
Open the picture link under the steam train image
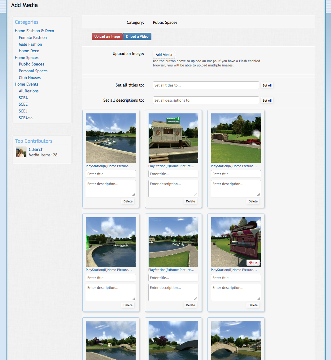tap(234, 166)
